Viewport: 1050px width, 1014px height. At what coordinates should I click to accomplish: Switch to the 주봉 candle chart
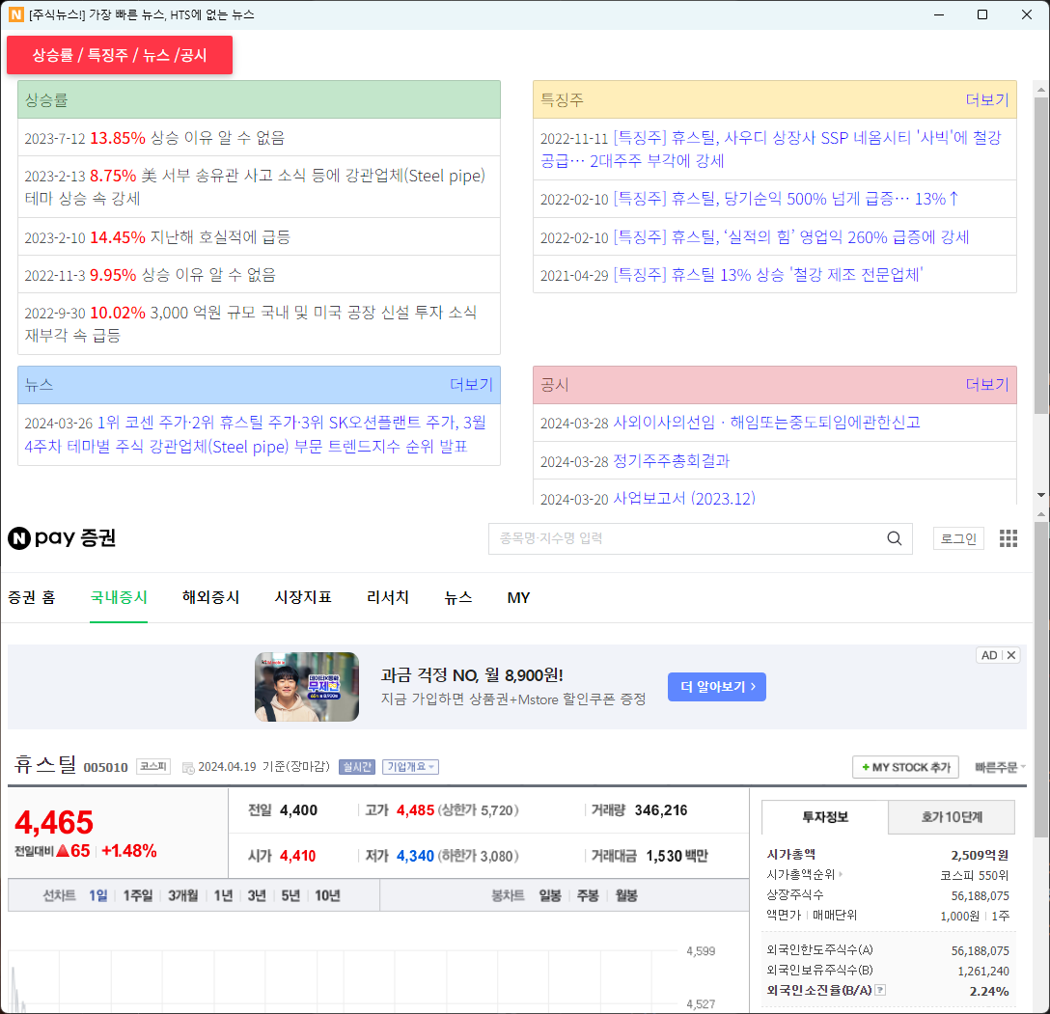[x=588, y=895]
